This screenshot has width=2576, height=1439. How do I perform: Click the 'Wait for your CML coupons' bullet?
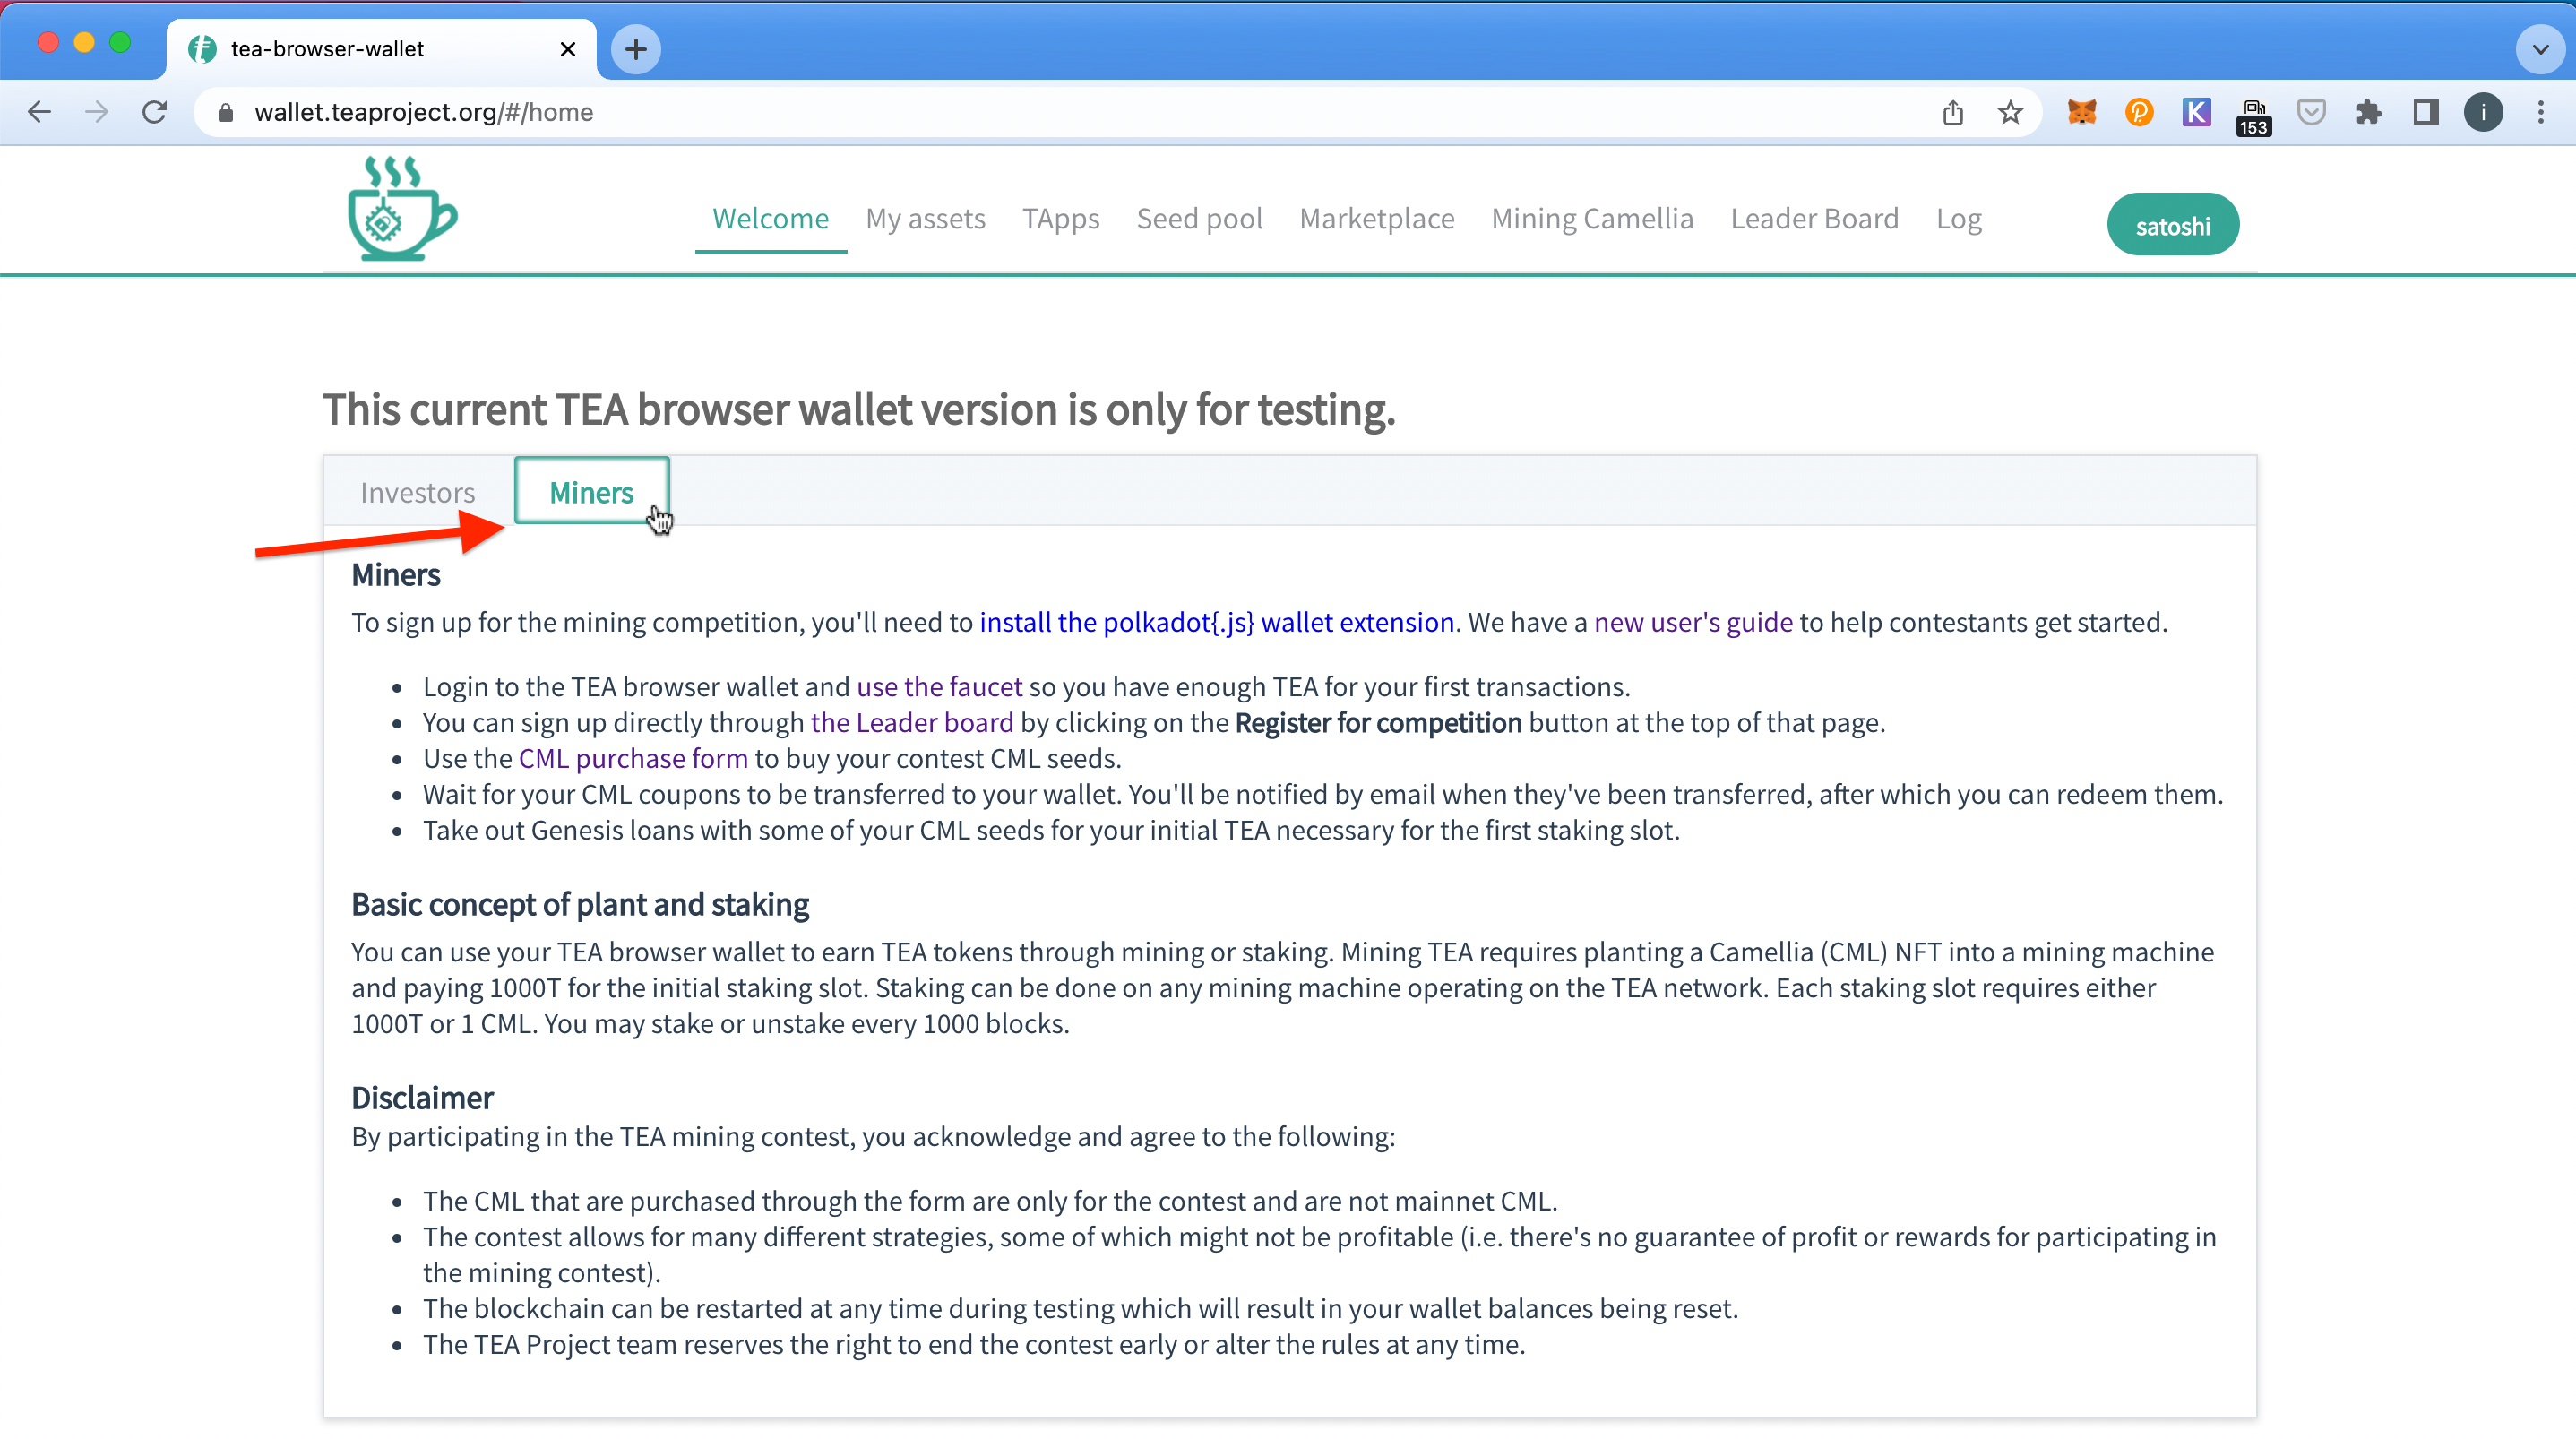click(1323, 794)
